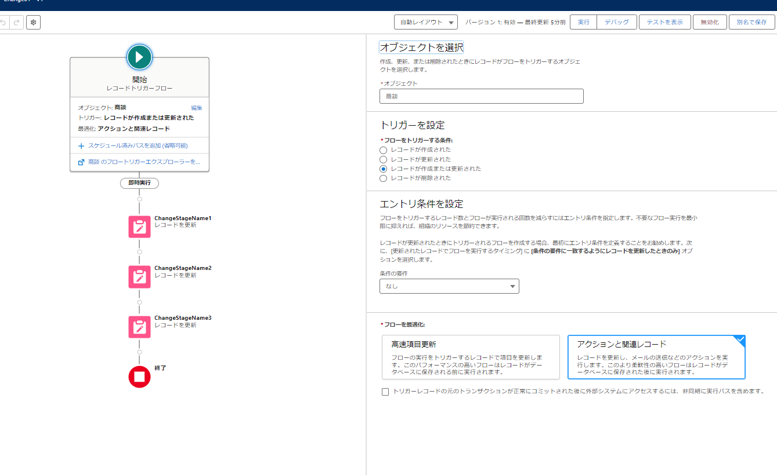This screenshot has width=777, height=475.
Task: Click the トリガーを設定 heading
Action: (413, 125)
